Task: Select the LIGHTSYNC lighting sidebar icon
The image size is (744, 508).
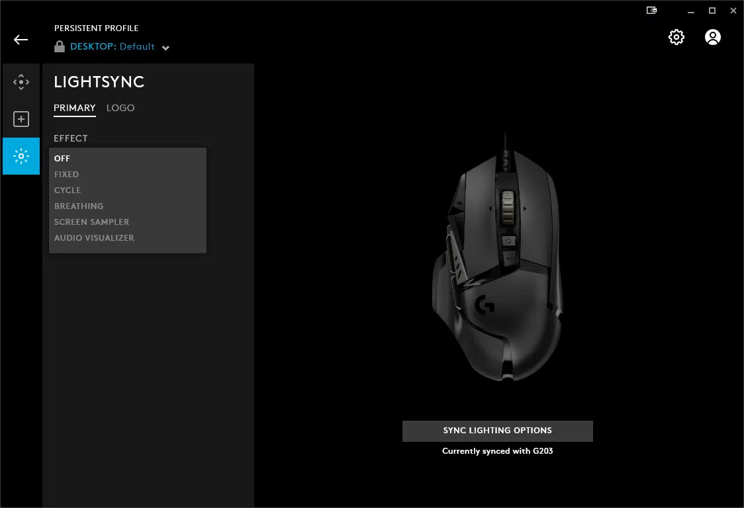Action: [21, 156]
